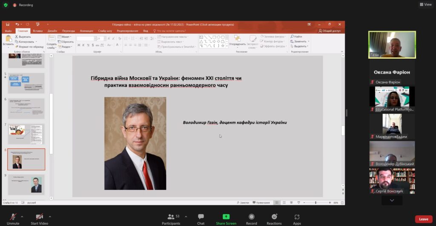Open the Apps panel
This screenshot has height=226, width=436.
[297, 218]
